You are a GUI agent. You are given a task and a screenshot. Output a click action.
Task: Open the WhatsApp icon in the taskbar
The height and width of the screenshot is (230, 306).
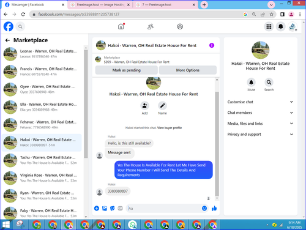132,225
